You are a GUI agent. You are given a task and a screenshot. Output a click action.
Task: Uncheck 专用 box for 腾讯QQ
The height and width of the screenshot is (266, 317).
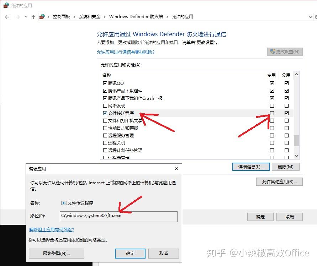tap(272, 83)
